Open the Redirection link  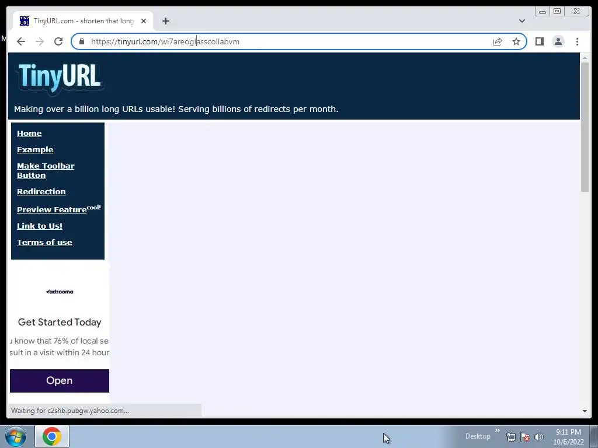[x=41, y=191]
